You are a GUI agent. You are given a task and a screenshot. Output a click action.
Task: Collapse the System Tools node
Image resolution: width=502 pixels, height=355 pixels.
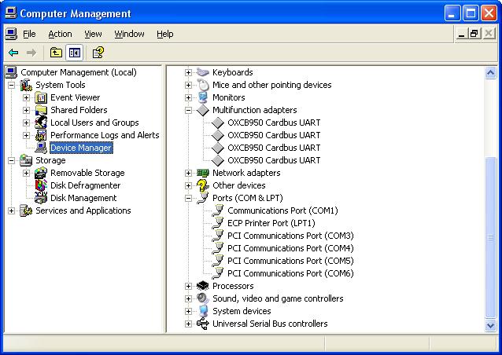[11, 85]
